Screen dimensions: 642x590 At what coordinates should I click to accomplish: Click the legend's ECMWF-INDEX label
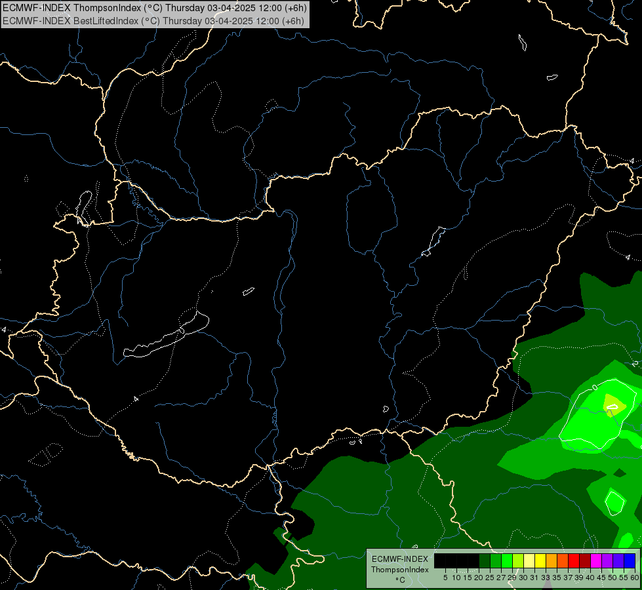tap(400, 559)
